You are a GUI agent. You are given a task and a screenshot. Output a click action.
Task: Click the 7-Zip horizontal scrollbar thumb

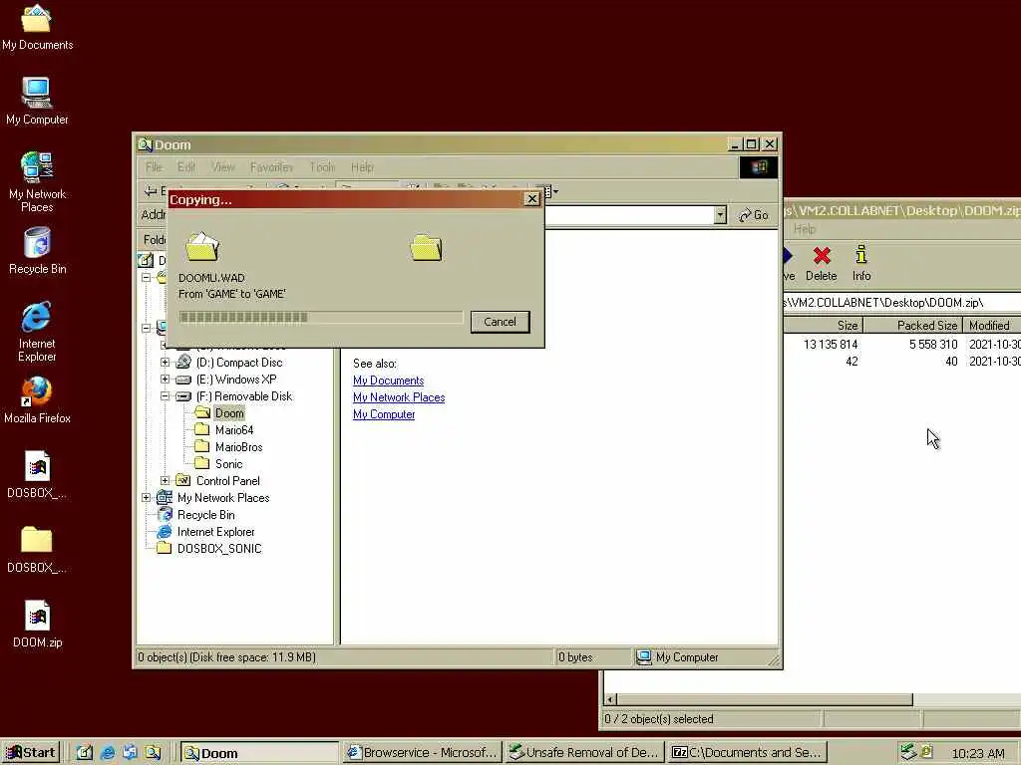click(765, 699)
